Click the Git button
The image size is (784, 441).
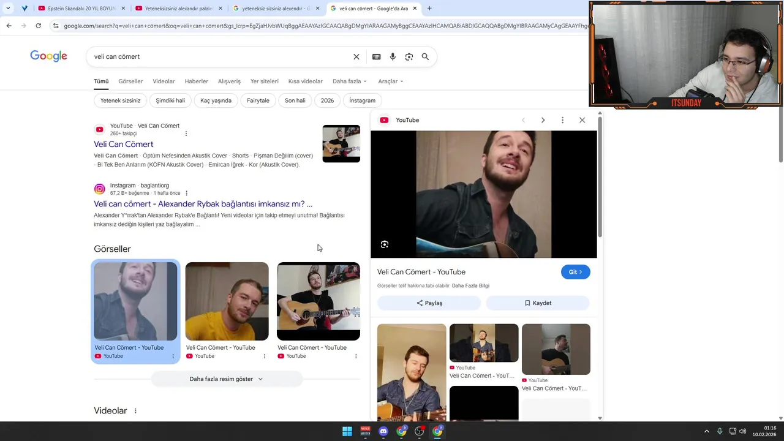(575, 272)
